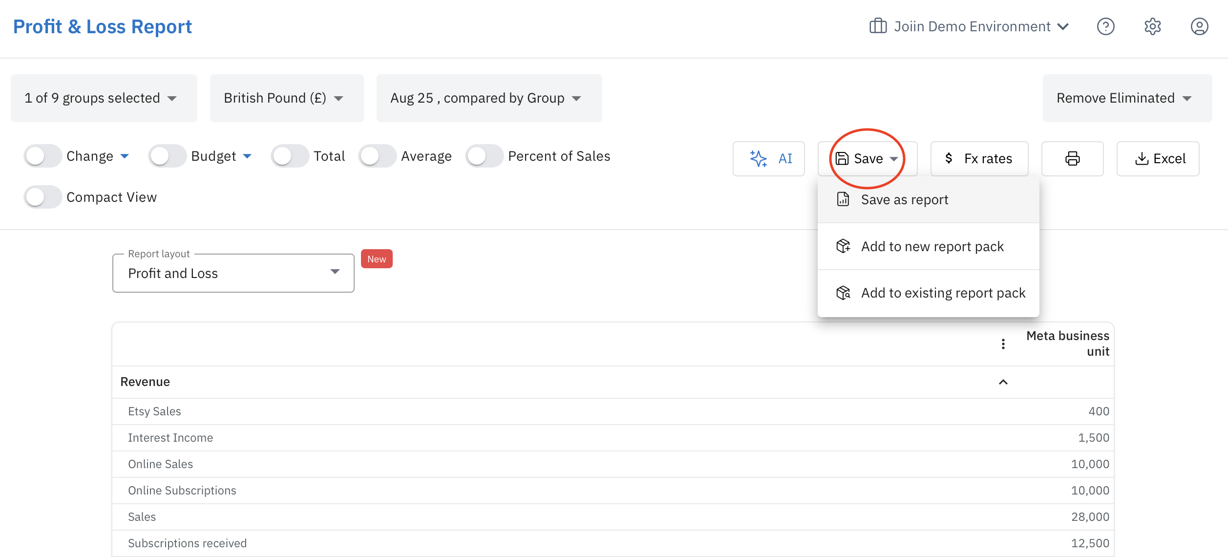Click the Save button
Viewport: 1228px width, 557px height.
pyautogui.click(x=867, y=158)
